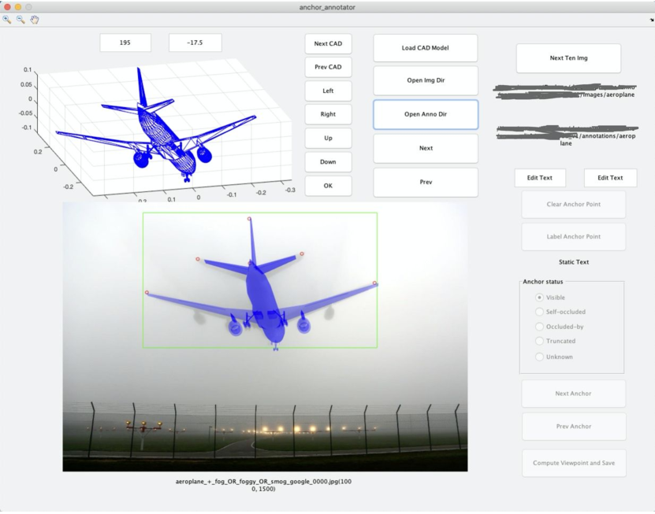
Task: Activate the pan hand tool
Action: click(34, 20)
